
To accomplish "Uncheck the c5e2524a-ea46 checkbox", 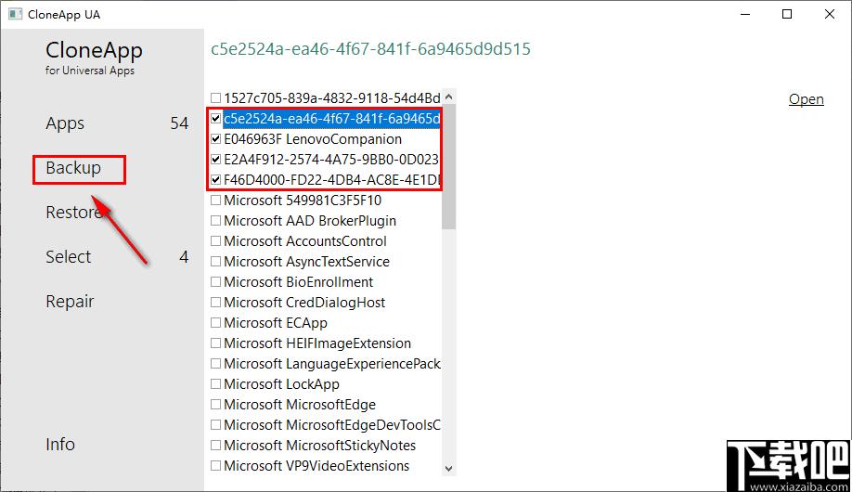I will [215, 118].
